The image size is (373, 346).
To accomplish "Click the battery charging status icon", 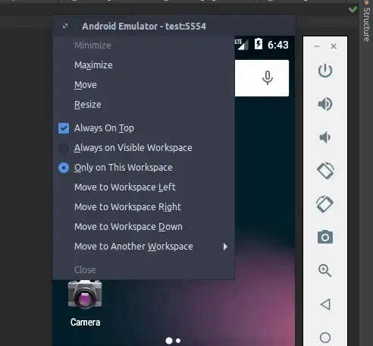I will pyautogui.click(x=259, y=44).
